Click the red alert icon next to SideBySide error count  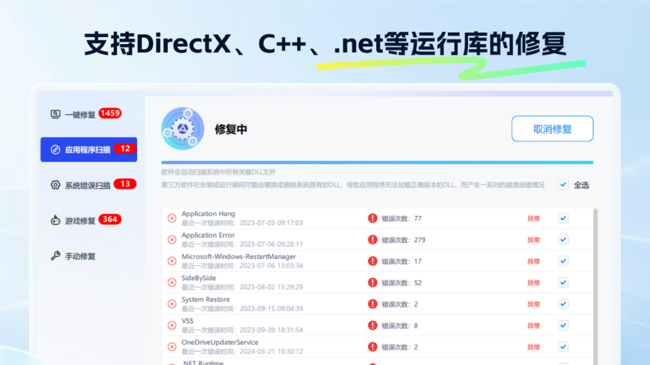(x=373, y=282)
